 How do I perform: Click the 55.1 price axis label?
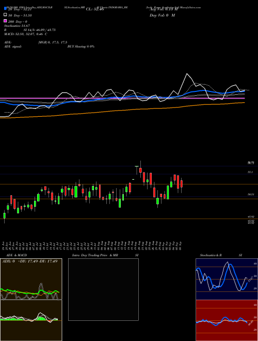(250, 172)
